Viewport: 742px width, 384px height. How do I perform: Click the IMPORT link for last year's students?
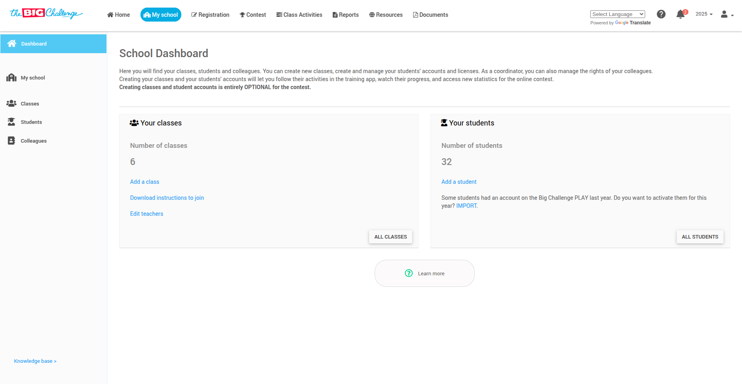point(467,206)
